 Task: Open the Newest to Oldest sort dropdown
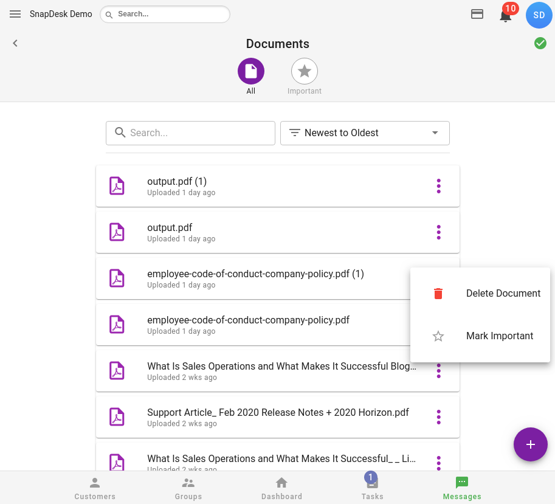point(365,133)
